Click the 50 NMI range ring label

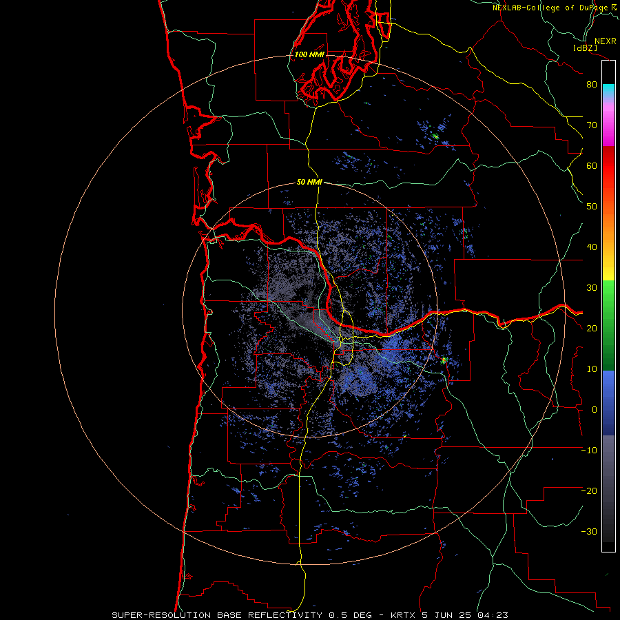point(309,183)
